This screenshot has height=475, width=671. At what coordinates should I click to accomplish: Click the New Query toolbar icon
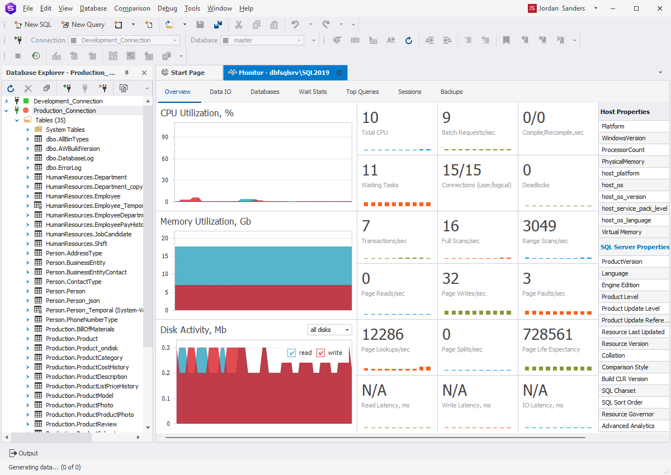[x=66, y=24]
